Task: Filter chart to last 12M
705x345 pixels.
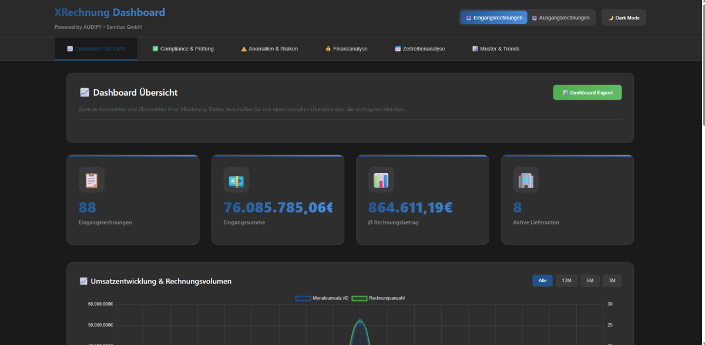Action: (x=566, y=281)
